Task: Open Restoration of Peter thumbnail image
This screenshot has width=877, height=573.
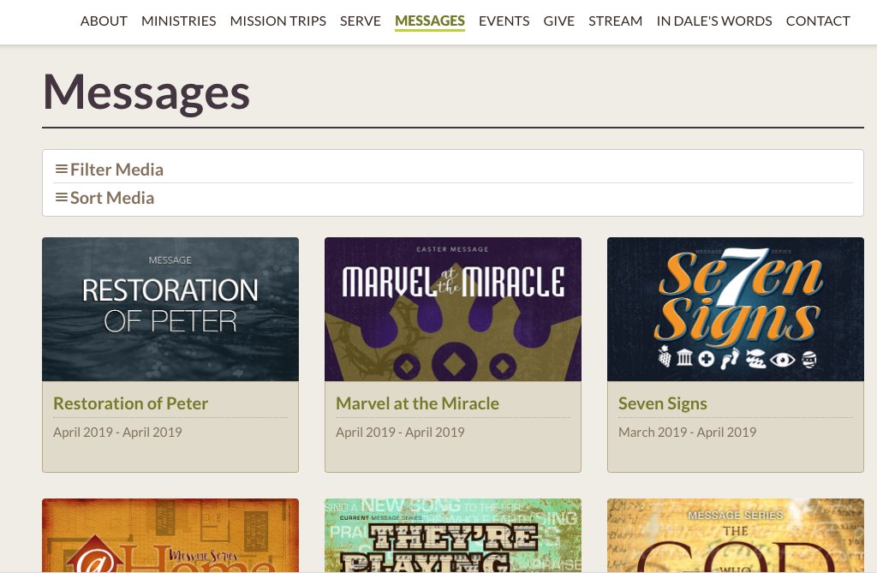Action: (x=170, y=309)
